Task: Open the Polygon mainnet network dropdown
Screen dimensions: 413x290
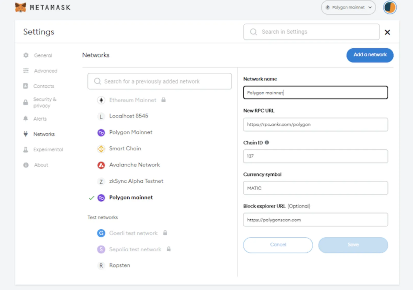Action: (348, 7)
